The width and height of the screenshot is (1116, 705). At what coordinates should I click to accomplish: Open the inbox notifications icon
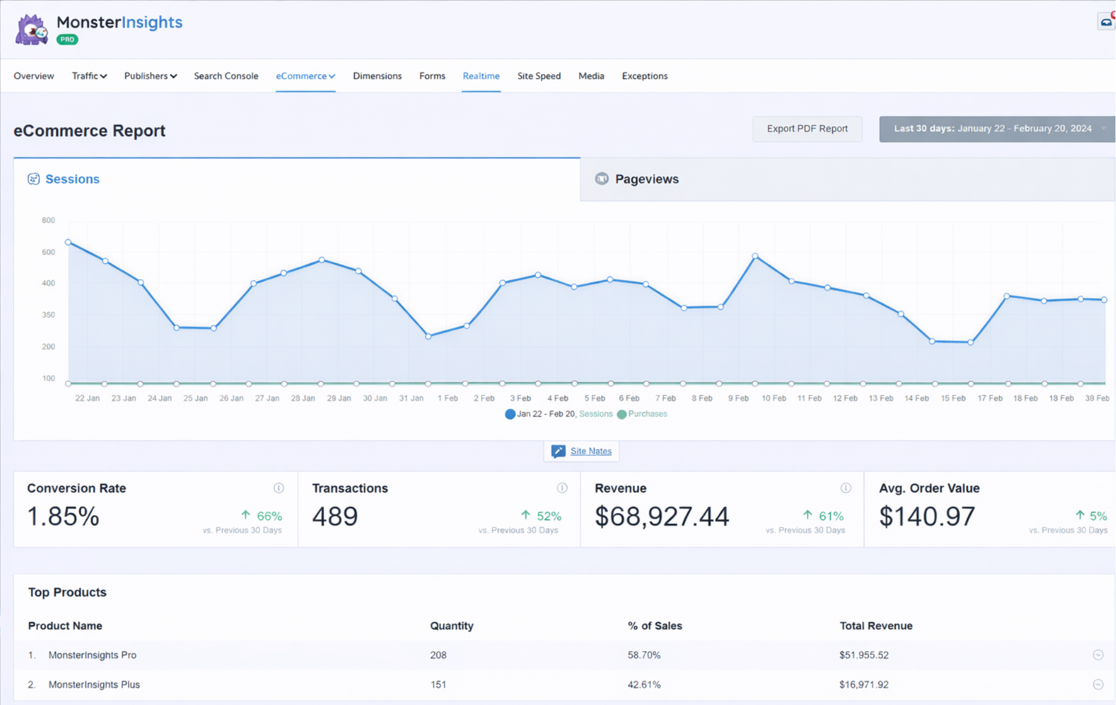pyautogui.click(x=1106, y=22)
